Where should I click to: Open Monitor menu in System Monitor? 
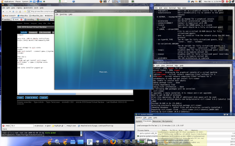139,118
